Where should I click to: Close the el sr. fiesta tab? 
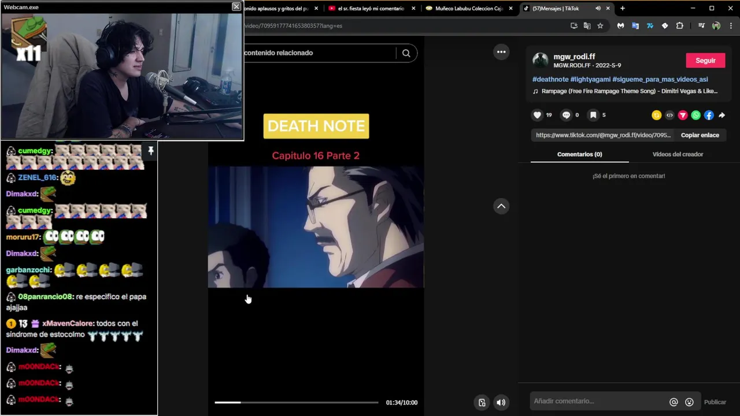(413, 9)
